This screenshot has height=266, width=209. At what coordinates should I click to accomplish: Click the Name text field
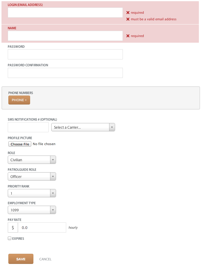(x=65, y=36)
